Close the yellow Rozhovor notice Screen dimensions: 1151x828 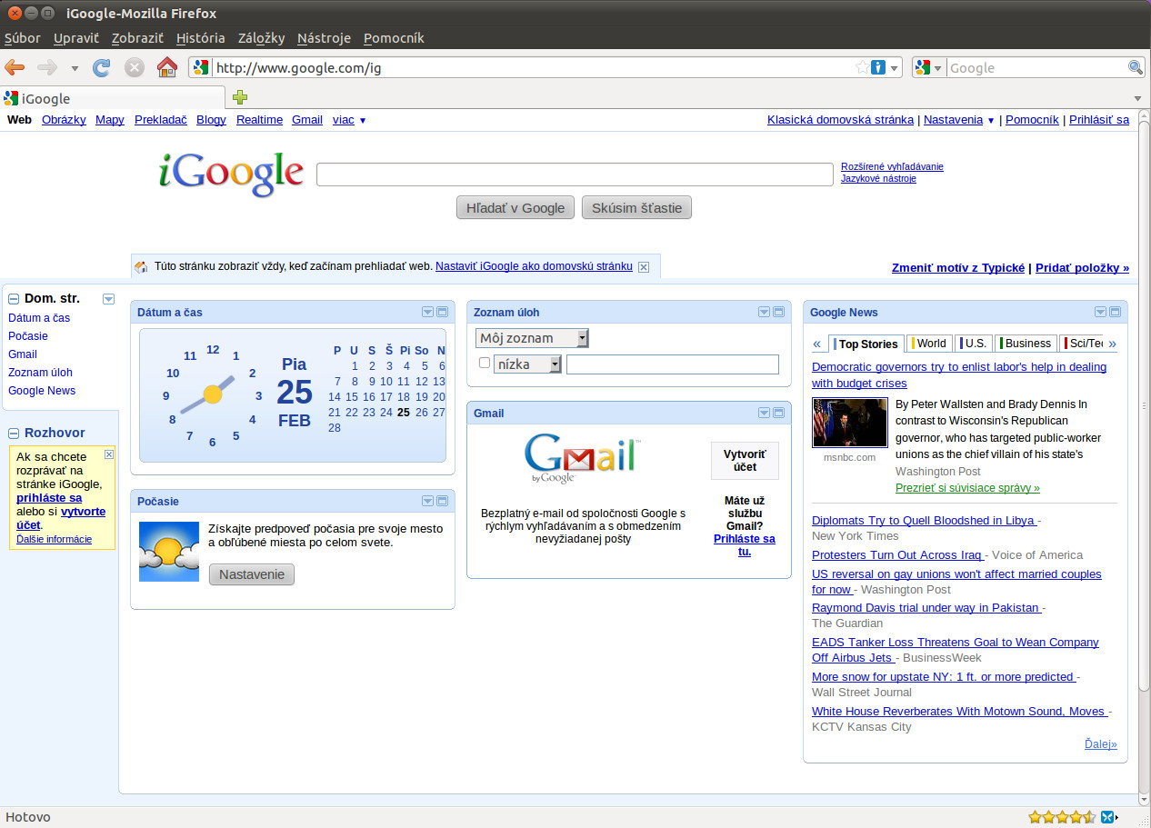click(109, 454)
